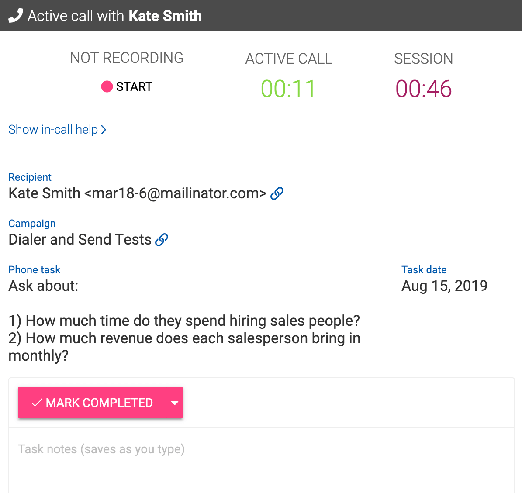Click the Phone task label
Image resolution: width=522 pixels, height=493 pixels.
click(35, 270)
